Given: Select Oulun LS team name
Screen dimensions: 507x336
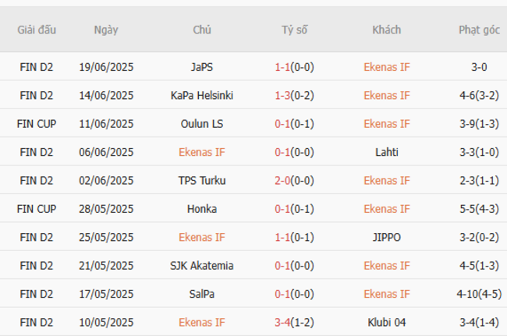Looking at the screenshot, I should pyautogui.click(x=202, y=123).
